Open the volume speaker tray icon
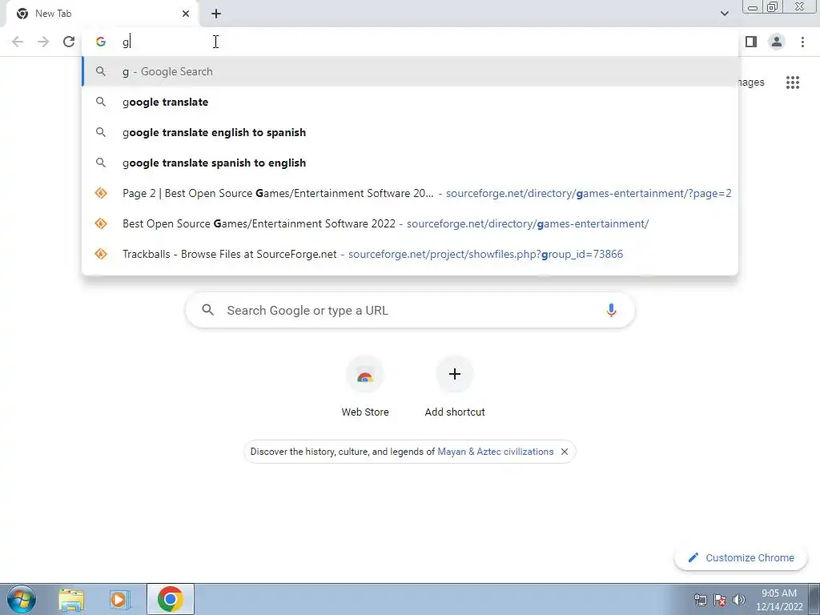Viewport: 820px width, 615px height. pyautogui.click(x=739, y=600)
